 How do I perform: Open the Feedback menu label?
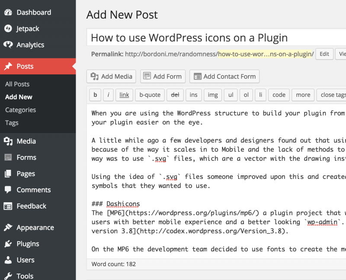point(32,206)
